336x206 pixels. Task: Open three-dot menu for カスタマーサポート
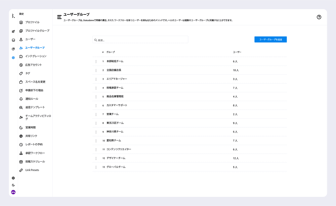pyautogui.click(x=96, y=106)
